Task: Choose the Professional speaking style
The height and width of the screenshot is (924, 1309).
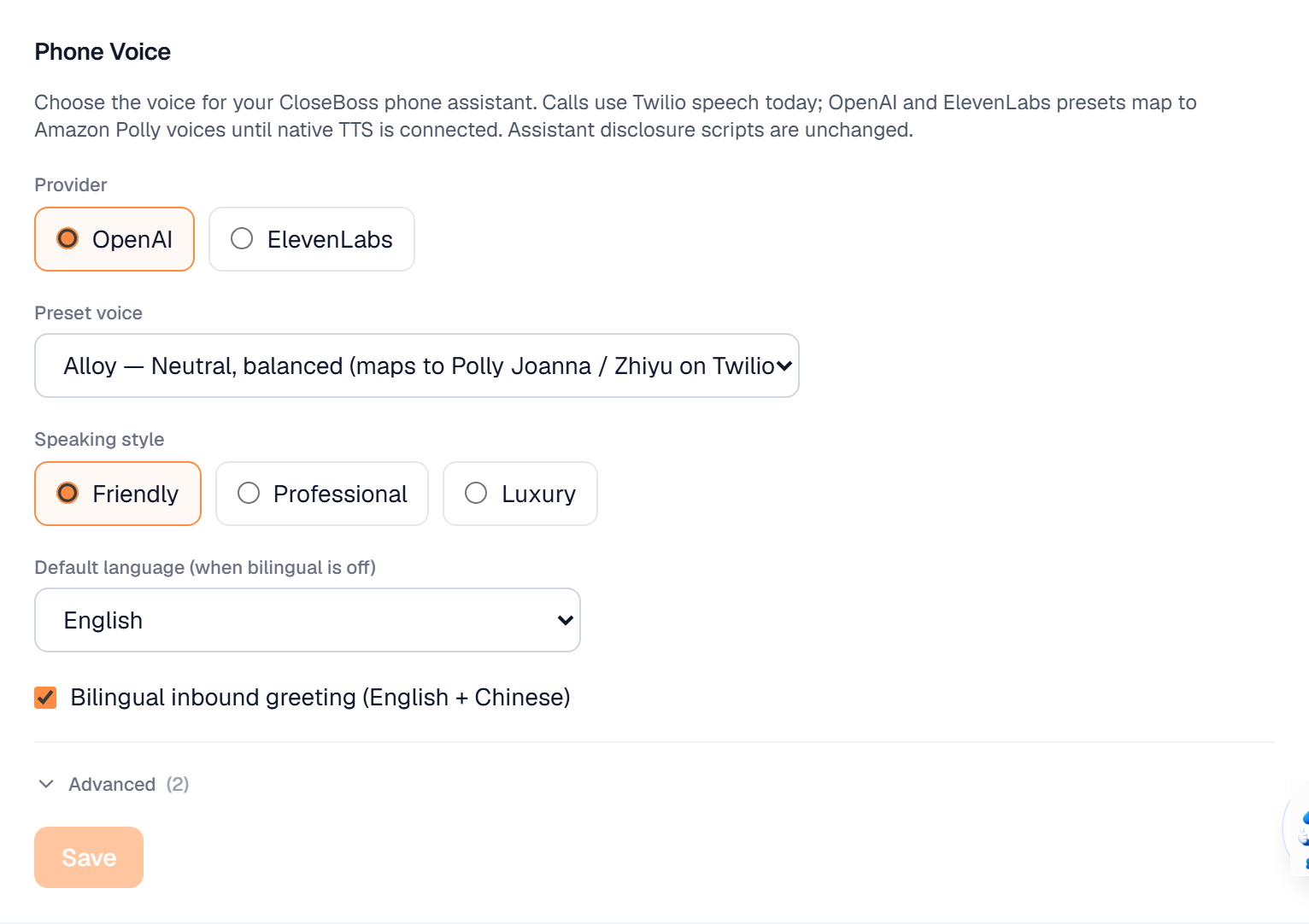Action: point(322,494)
